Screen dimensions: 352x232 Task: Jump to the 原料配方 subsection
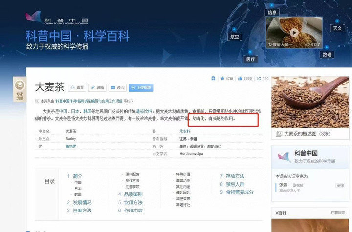[x=132, y=174]
